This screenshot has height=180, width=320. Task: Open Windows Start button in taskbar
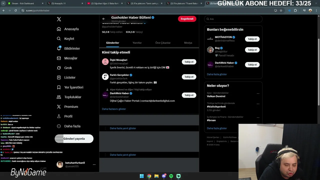tap(142, 176)
